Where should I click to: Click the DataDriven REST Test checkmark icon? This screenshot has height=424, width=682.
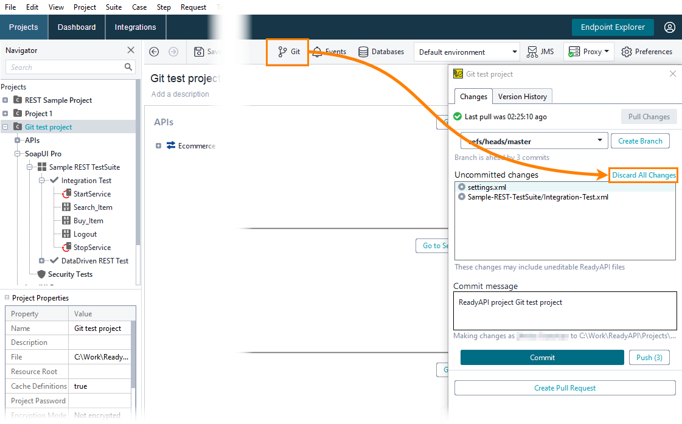(54, 260)
